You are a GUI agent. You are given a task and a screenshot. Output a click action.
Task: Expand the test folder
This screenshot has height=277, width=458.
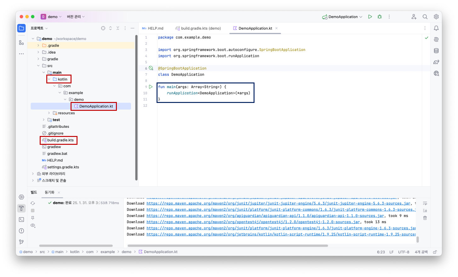[44, 120]
